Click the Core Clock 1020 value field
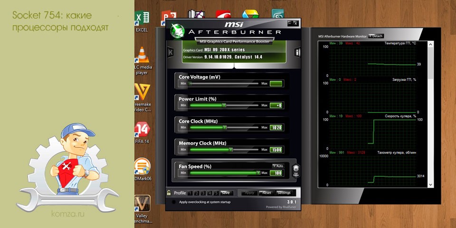The height and width of the screenshot is (228, 456). 276,127
